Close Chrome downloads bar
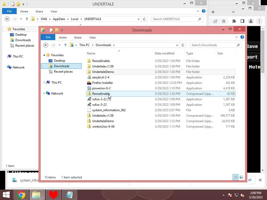The width and height of the screenshot is (267, 200). [260, 180]
